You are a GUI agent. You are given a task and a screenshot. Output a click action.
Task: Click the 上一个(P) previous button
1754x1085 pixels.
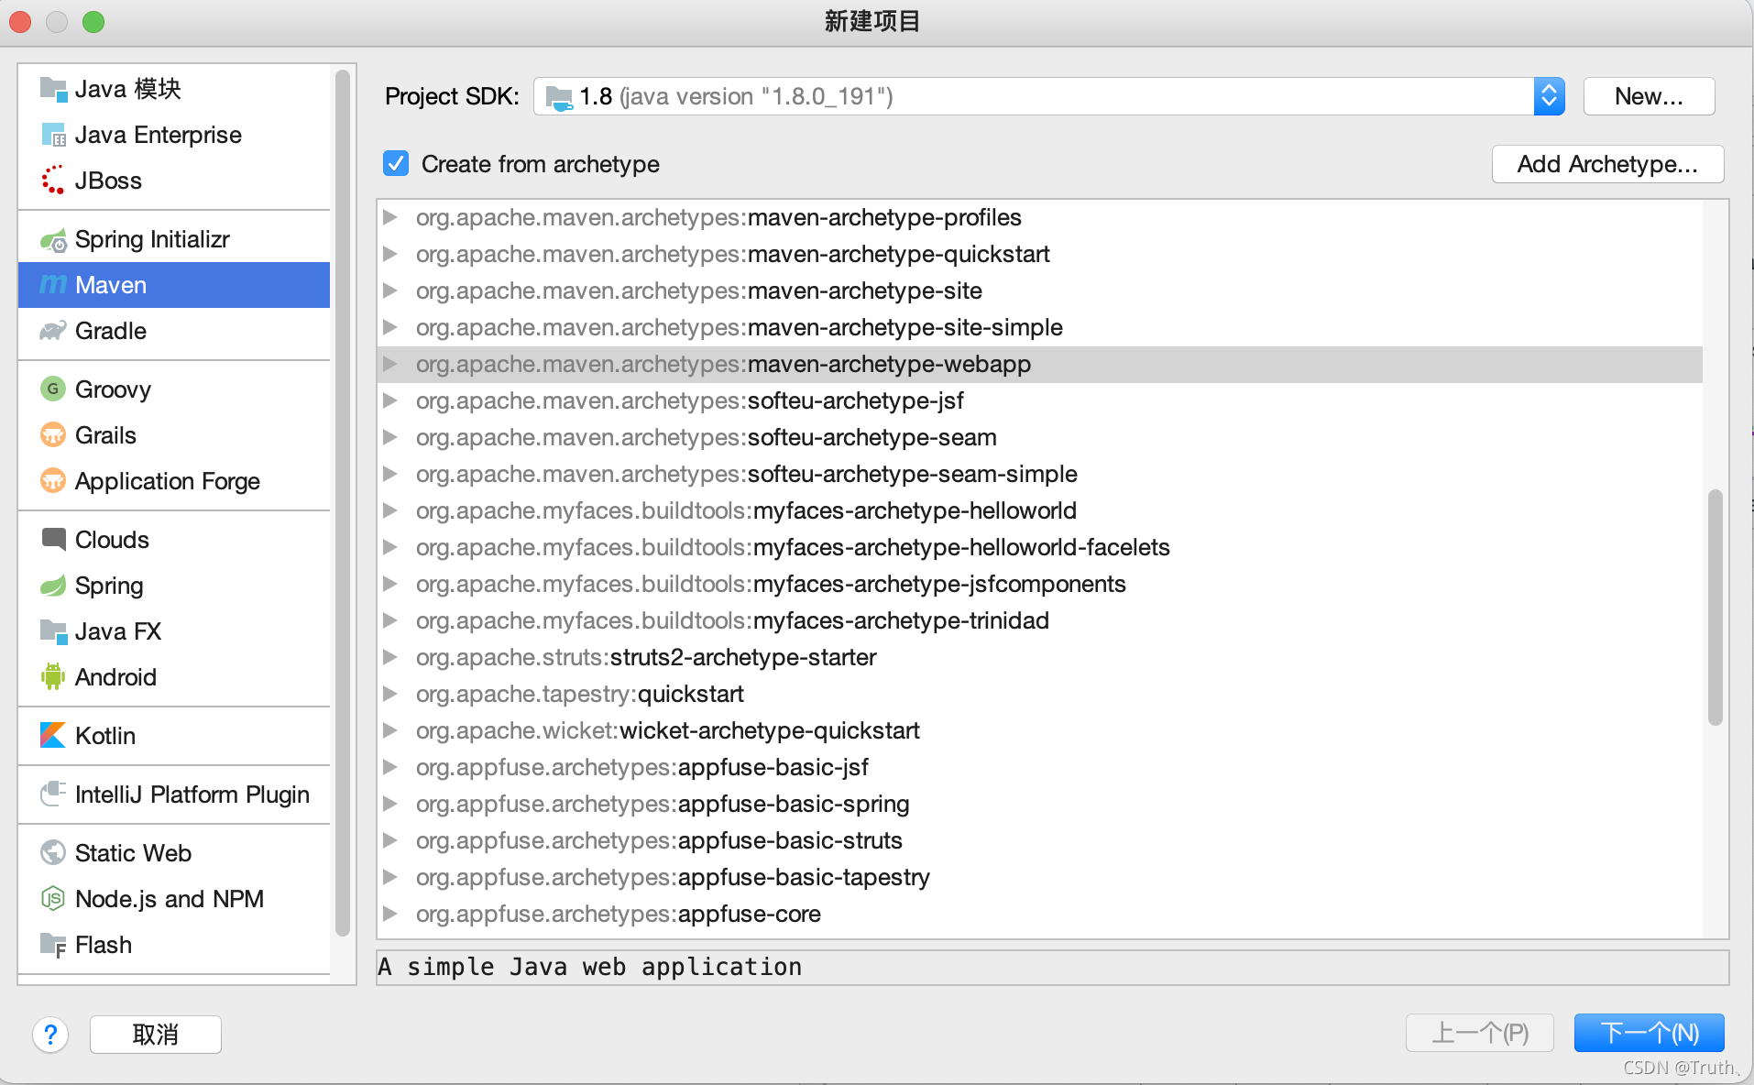(1480, 1033)
